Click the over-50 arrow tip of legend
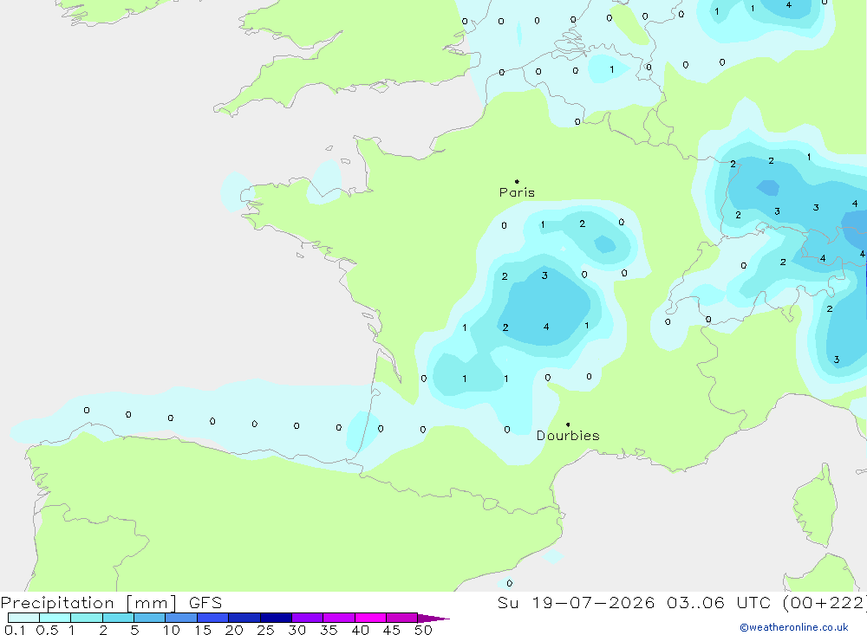867x635 pixels. point(433,619)
